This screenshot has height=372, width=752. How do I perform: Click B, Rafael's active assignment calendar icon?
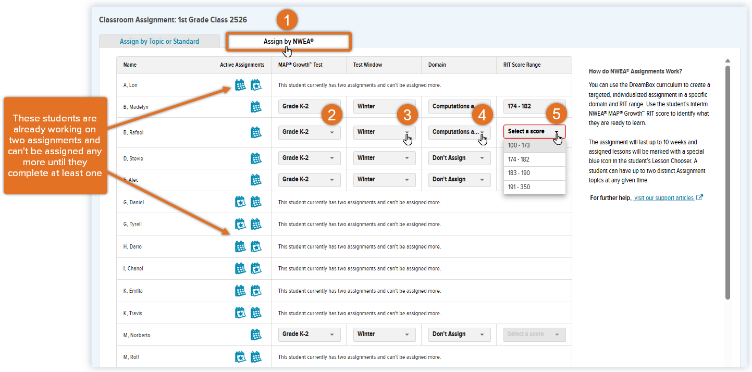256,132
